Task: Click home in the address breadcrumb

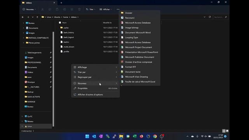Action: click(x=66, y=17)
